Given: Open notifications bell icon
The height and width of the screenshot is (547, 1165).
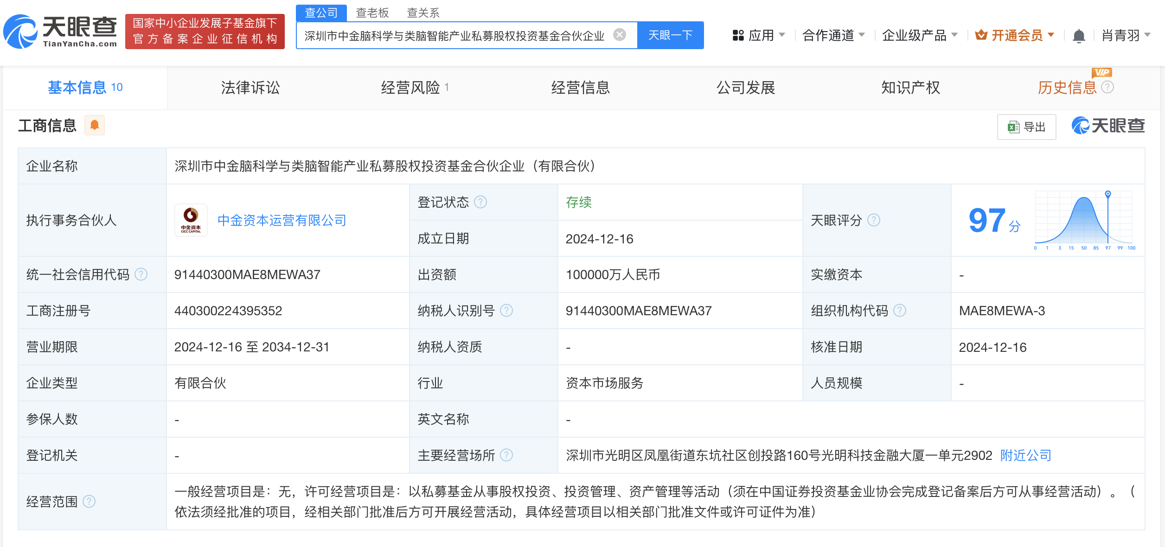Looking at the screenshot, I should 1079,36.
